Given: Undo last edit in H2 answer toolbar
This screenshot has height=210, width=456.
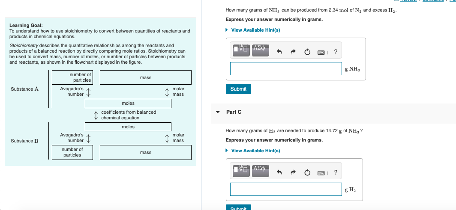Looking at the screenshot, I should (x=279, y=173).
